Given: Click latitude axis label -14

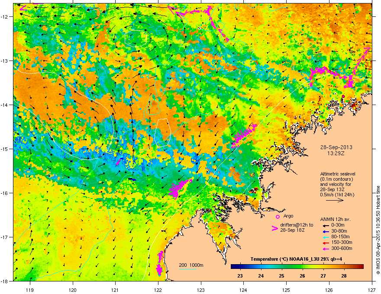Looking at the screenshot, I should [5, 105].
